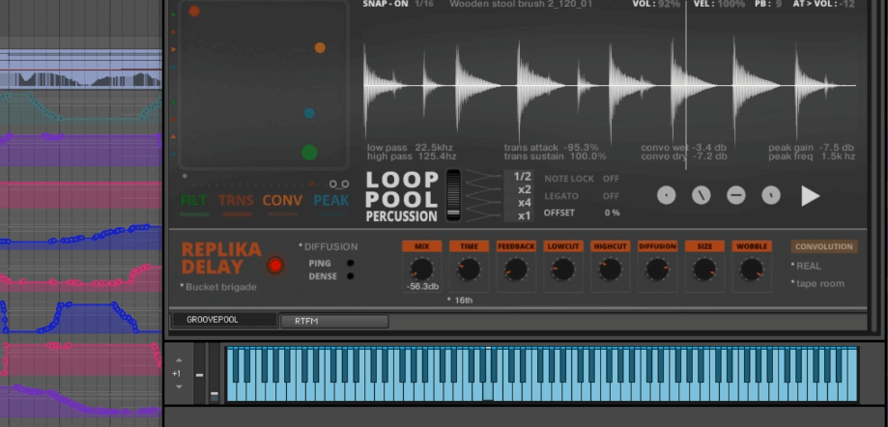Open the Wooden stool brush loop name
The width and height of the screenshot is (888, 427).
[x=521, y=4]
